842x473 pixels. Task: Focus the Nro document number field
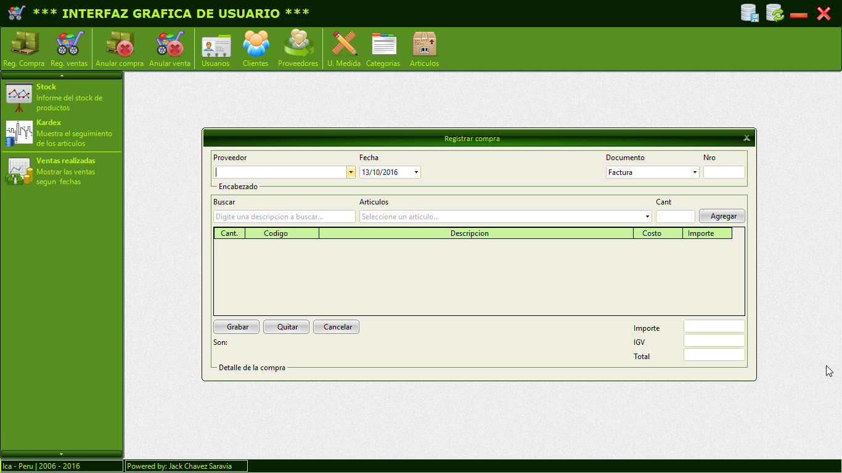point(724,172)
